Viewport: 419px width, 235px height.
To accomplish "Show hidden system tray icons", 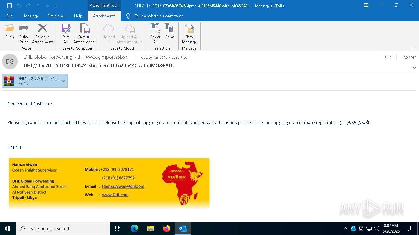I will (345, 228).
